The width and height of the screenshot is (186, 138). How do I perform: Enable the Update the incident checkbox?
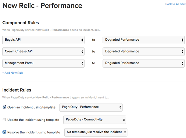click(4, 120)
